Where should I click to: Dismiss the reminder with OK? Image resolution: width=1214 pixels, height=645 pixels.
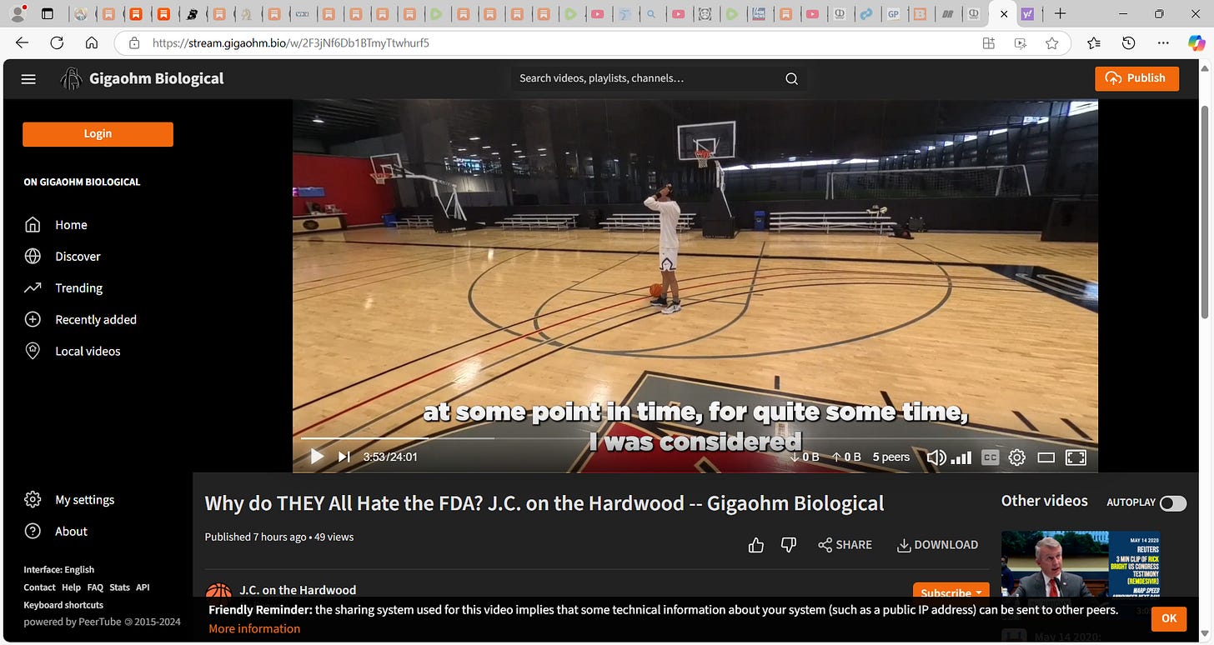pyautogui.click(x=1169, y=617)
